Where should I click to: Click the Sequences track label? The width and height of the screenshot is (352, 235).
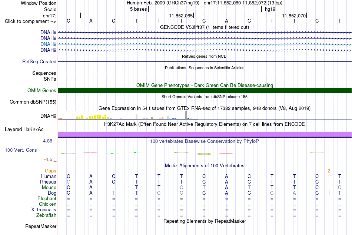(44, 73)
